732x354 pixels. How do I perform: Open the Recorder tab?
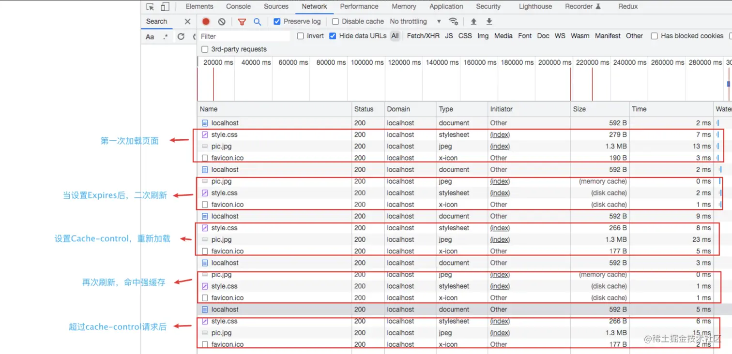click(x=583, y=6)
